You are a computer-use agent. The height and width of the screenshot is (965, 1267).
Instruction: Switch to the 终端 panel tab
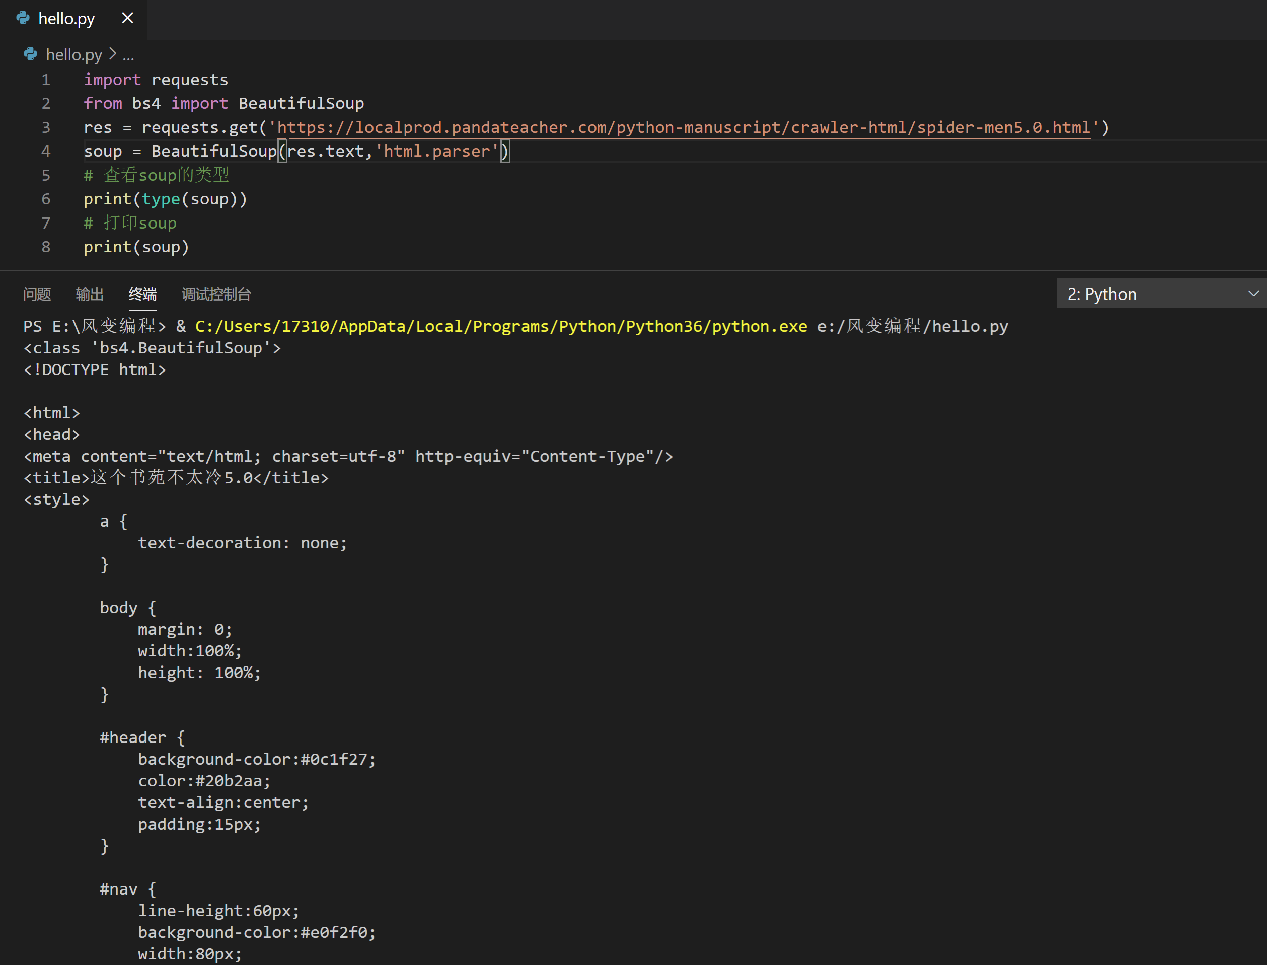(x=142, y=294)
